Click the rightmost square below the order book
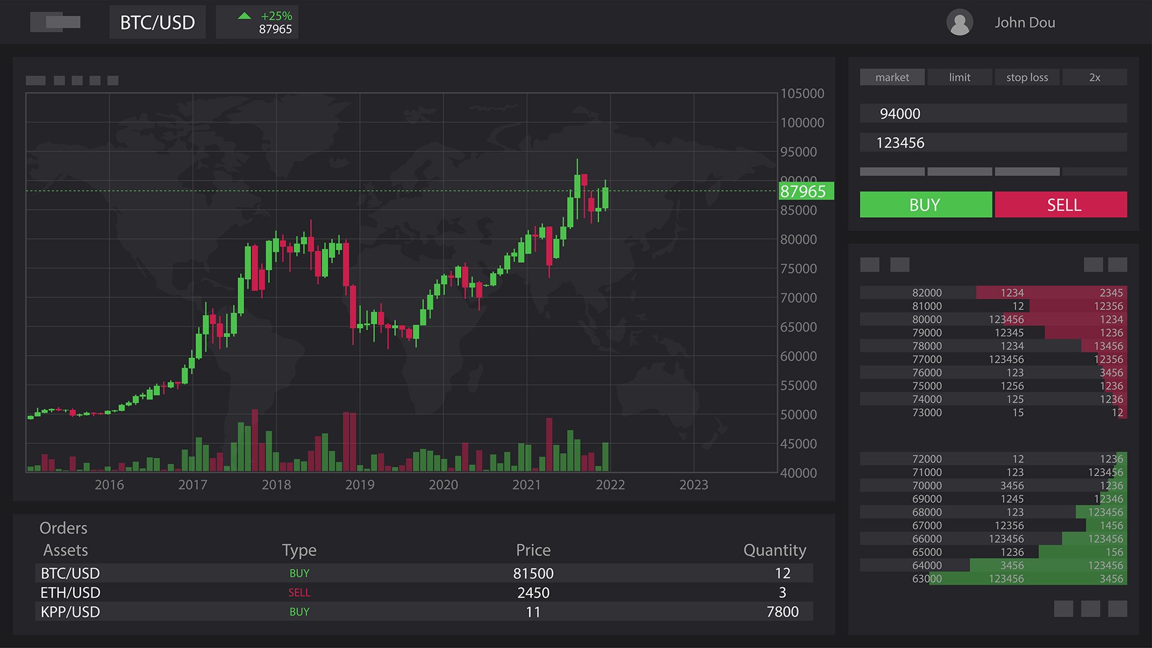The width and height of the screenshot is (1152, 648). [x=1117, y=608]
